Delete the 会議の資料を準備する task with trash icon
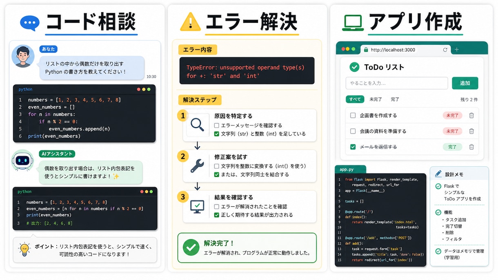 tap(471, 131)
